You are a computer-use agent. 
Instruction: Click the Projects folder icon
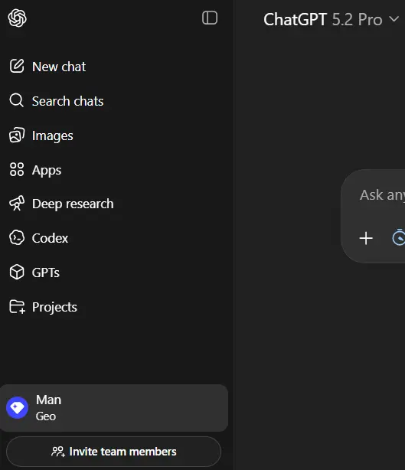pos(17,307)
